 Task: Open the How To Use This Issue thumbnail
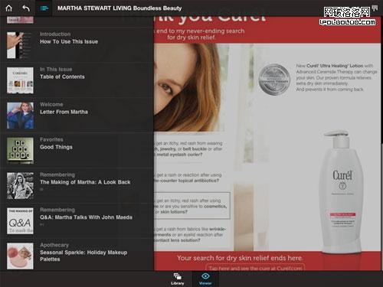[20, 45]
